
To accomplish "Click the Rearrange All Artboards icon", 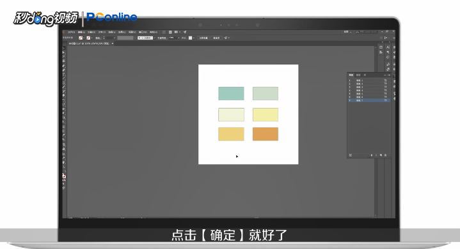I will [351, 155].
